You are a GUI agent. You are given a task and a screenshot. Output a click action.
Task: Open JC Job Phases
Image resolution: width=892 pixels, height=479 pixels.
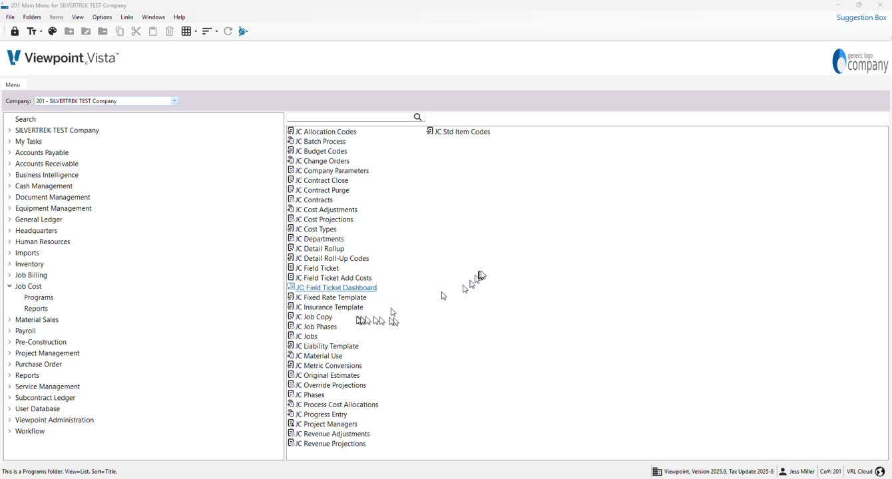coord(316,327)
